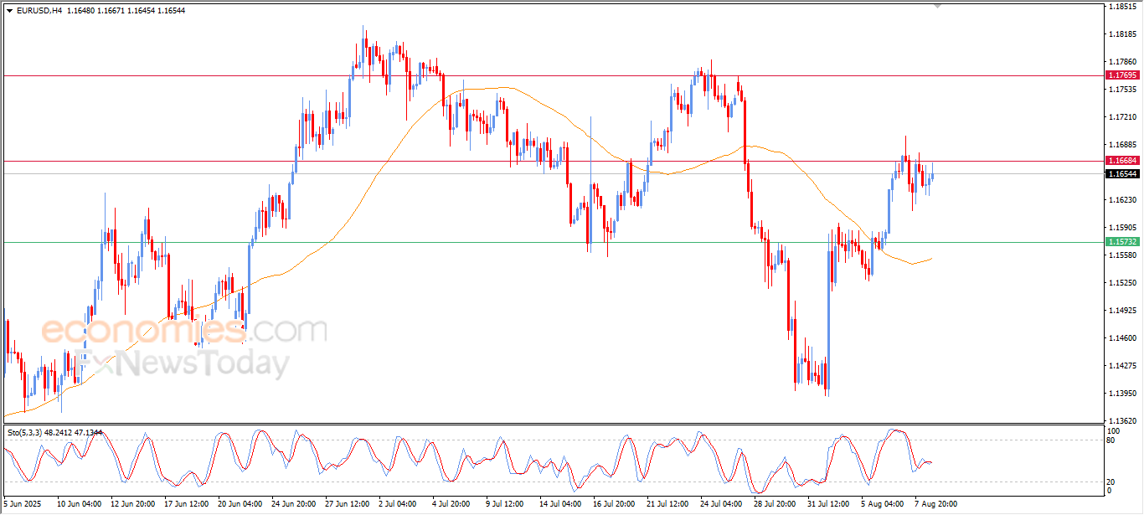Click the 1.14925 price axis value
The width and height of the screenshot is (1144, 515).
click(x=1121, y=311)
